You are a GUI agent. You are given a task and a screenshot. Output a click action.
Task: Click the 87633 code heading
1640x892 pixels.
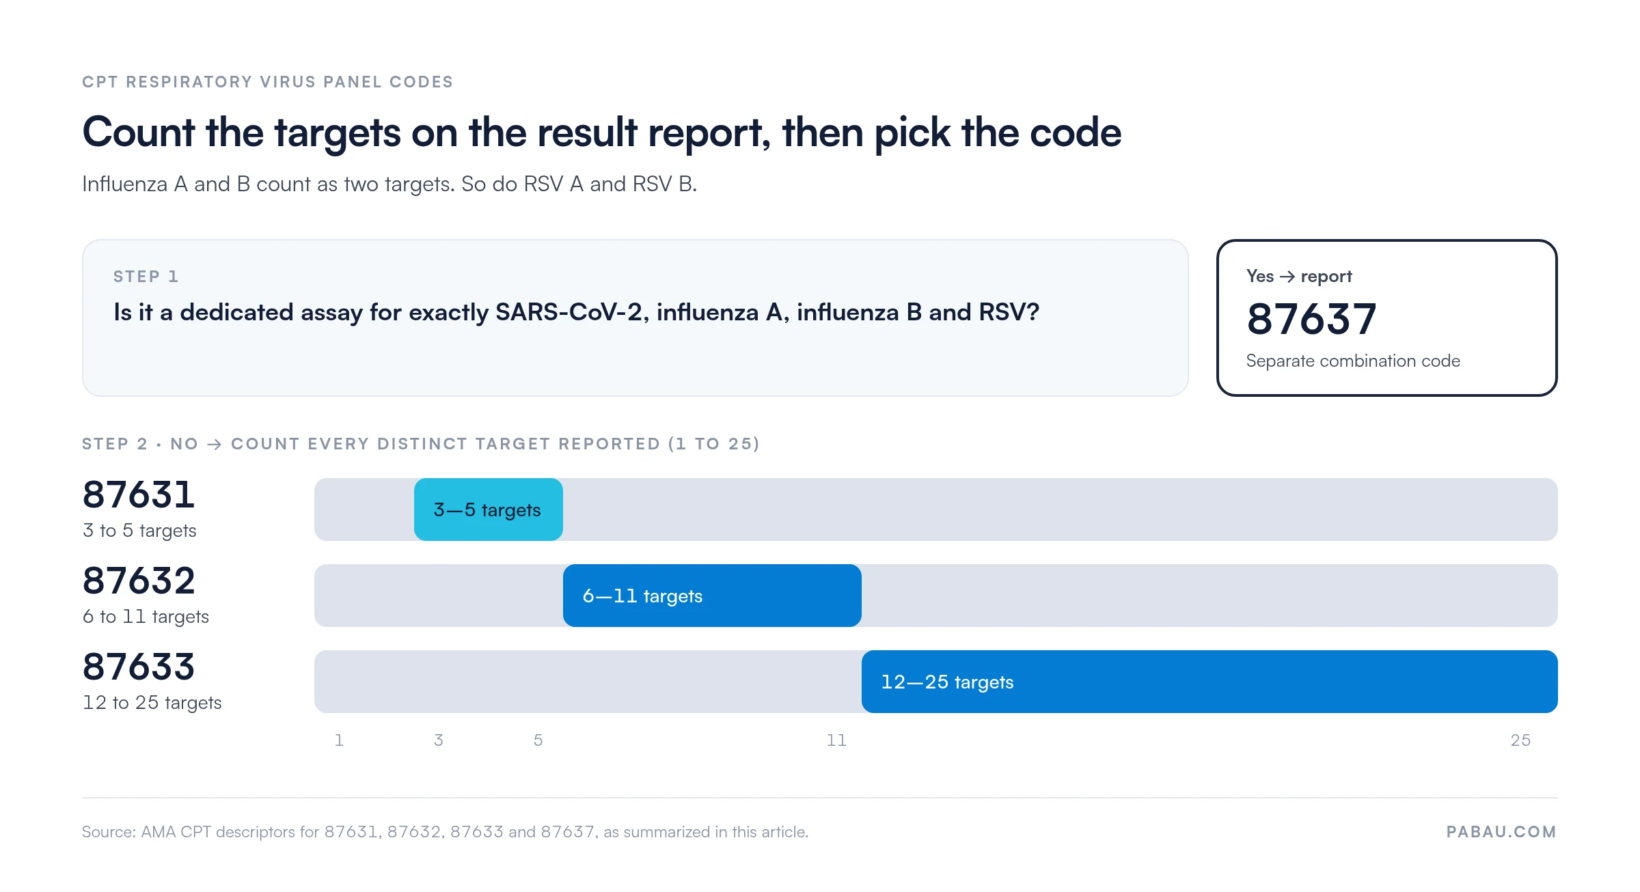139,667
